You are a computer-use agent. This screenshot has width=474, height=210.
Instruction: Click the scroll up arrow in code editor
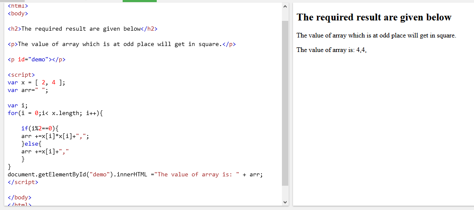[285, 6]
